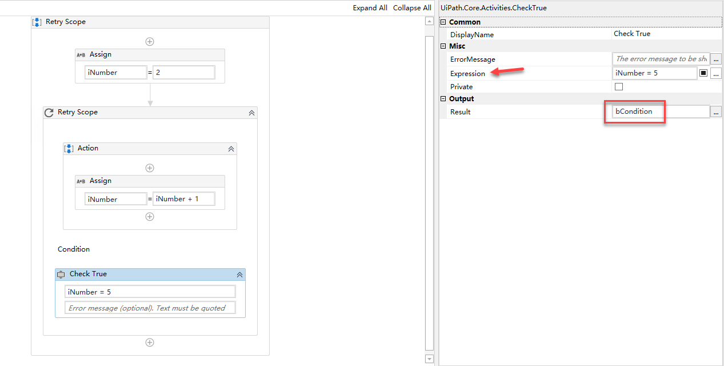Click the variable binding square beside the Expression field
This screenshot has height=366, width=724.
(x=703, y=73)
